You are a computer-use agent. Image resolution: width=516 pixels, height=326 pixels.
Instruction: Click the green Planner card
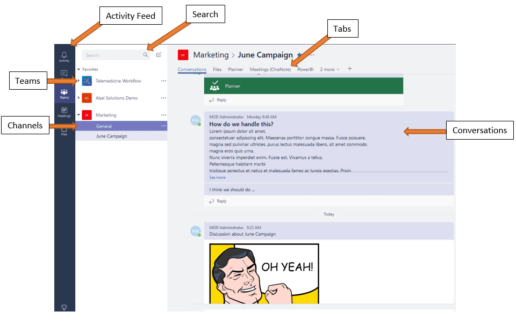303,86
